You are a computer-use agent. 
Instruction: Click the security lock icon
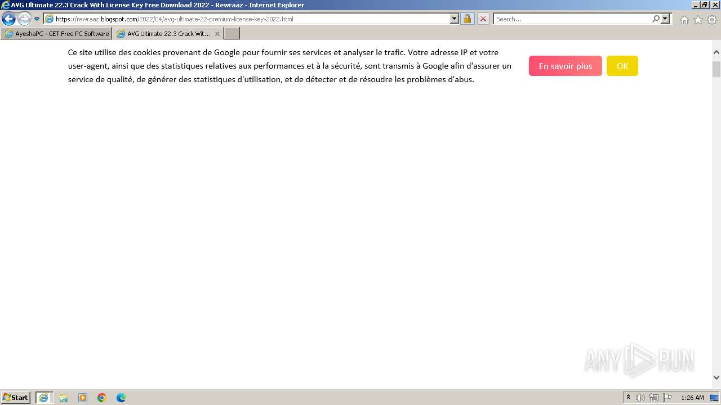pyautogui.click(x=467, y=19)
